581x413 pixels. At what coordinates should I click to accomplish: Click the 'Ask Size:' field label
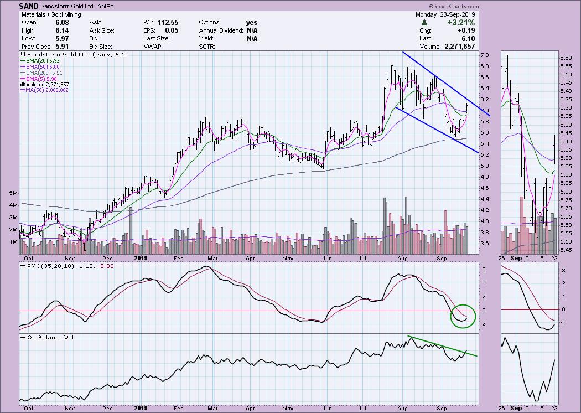101,30
